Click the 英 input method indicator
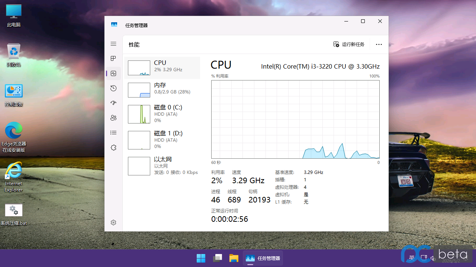 [412, 258]
